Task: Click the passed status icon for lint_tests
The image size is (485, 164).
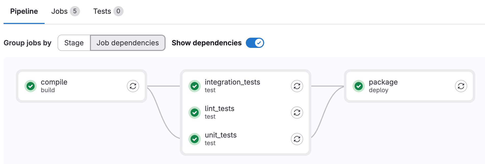Action: point(195,113)
